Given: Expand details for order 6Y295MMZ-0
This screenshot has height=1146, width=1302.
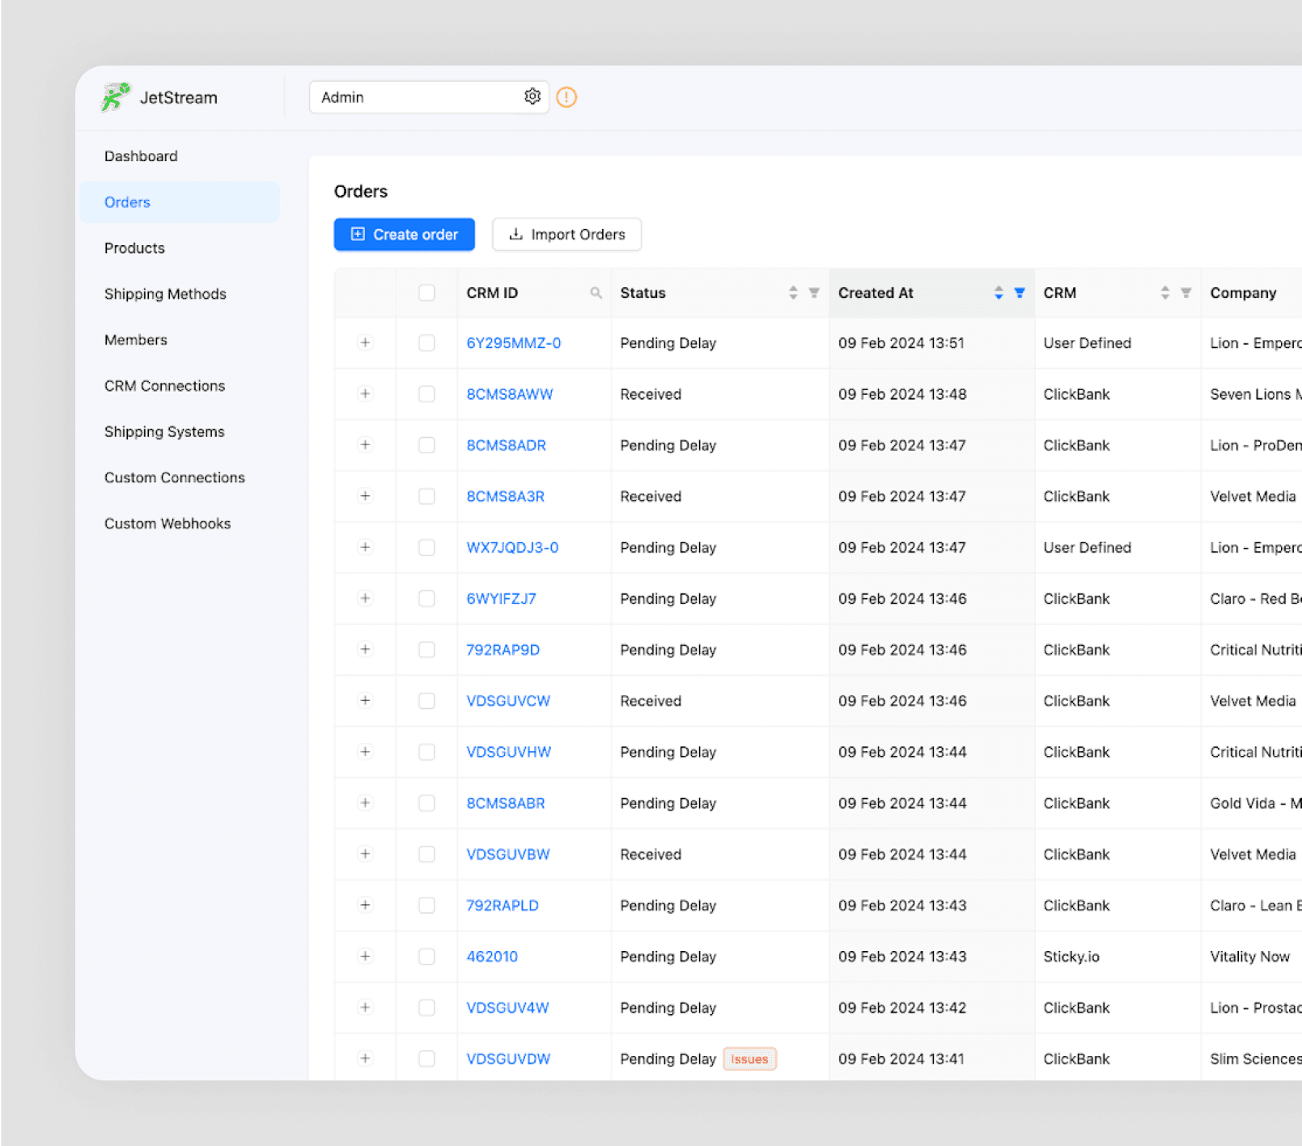Looking at the screenshot, I should coord(365,342).
